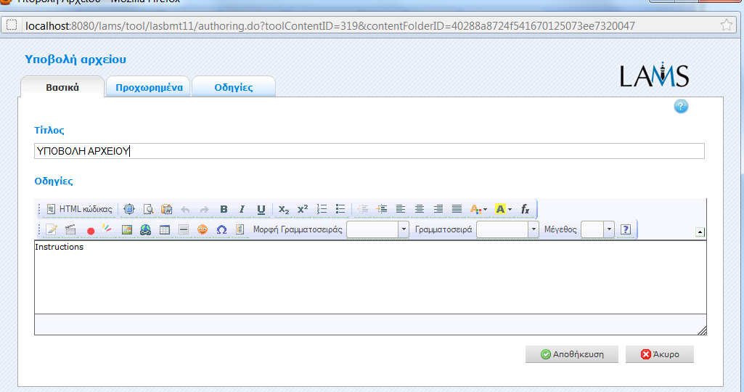Viewport: 744px width, 392px height.
Task: Click the notepad with pencil icon
Action: coord(52,229)
